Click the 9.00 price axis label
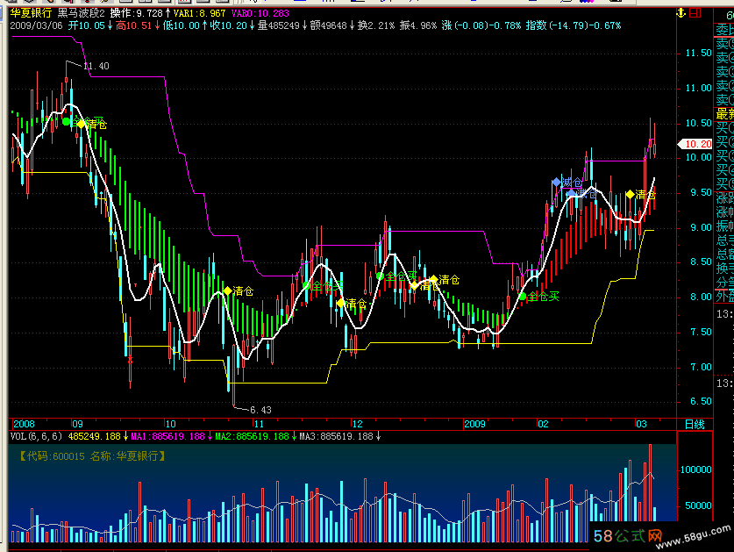The image size is (734, 552). click(x=701, y=228)
